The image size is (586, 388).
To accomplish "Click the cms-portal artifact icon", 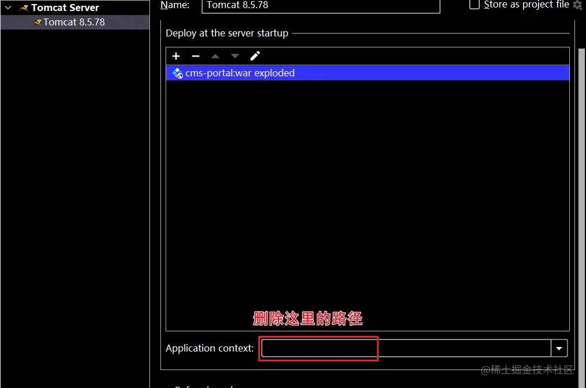I will pyautogui.click(x=178, y=73).
